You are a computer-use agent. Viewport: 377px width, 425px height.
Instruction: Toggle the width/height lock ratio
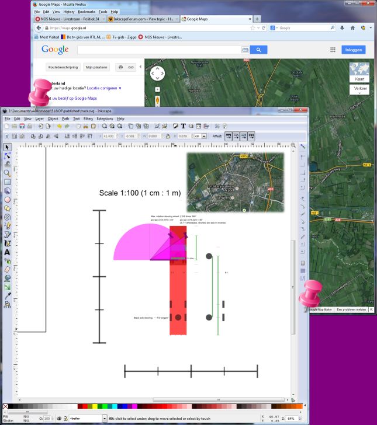168,135
